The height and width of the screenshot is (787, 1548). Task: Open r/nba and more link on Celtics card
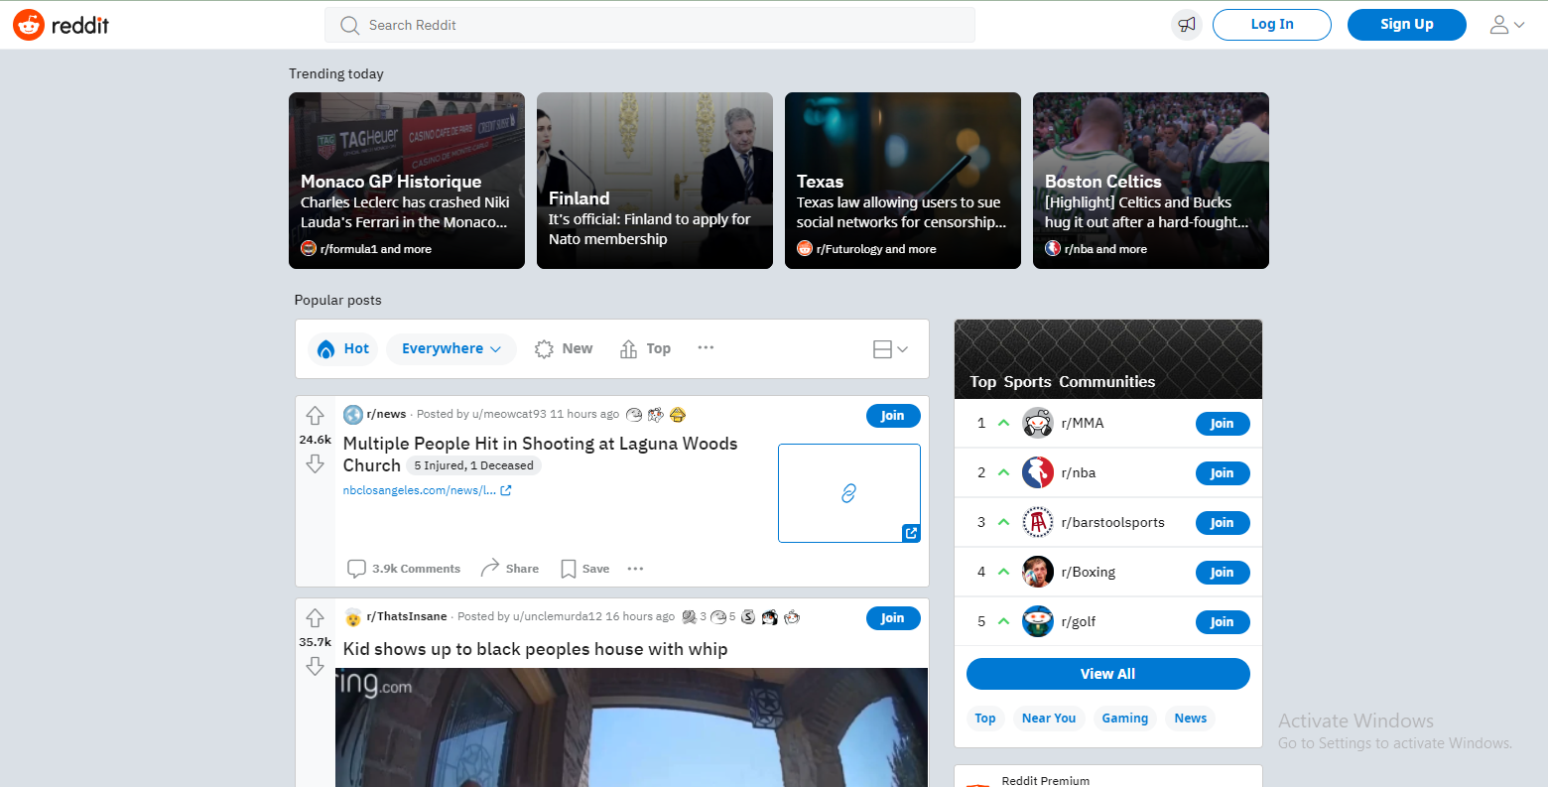coord(1105,249)
